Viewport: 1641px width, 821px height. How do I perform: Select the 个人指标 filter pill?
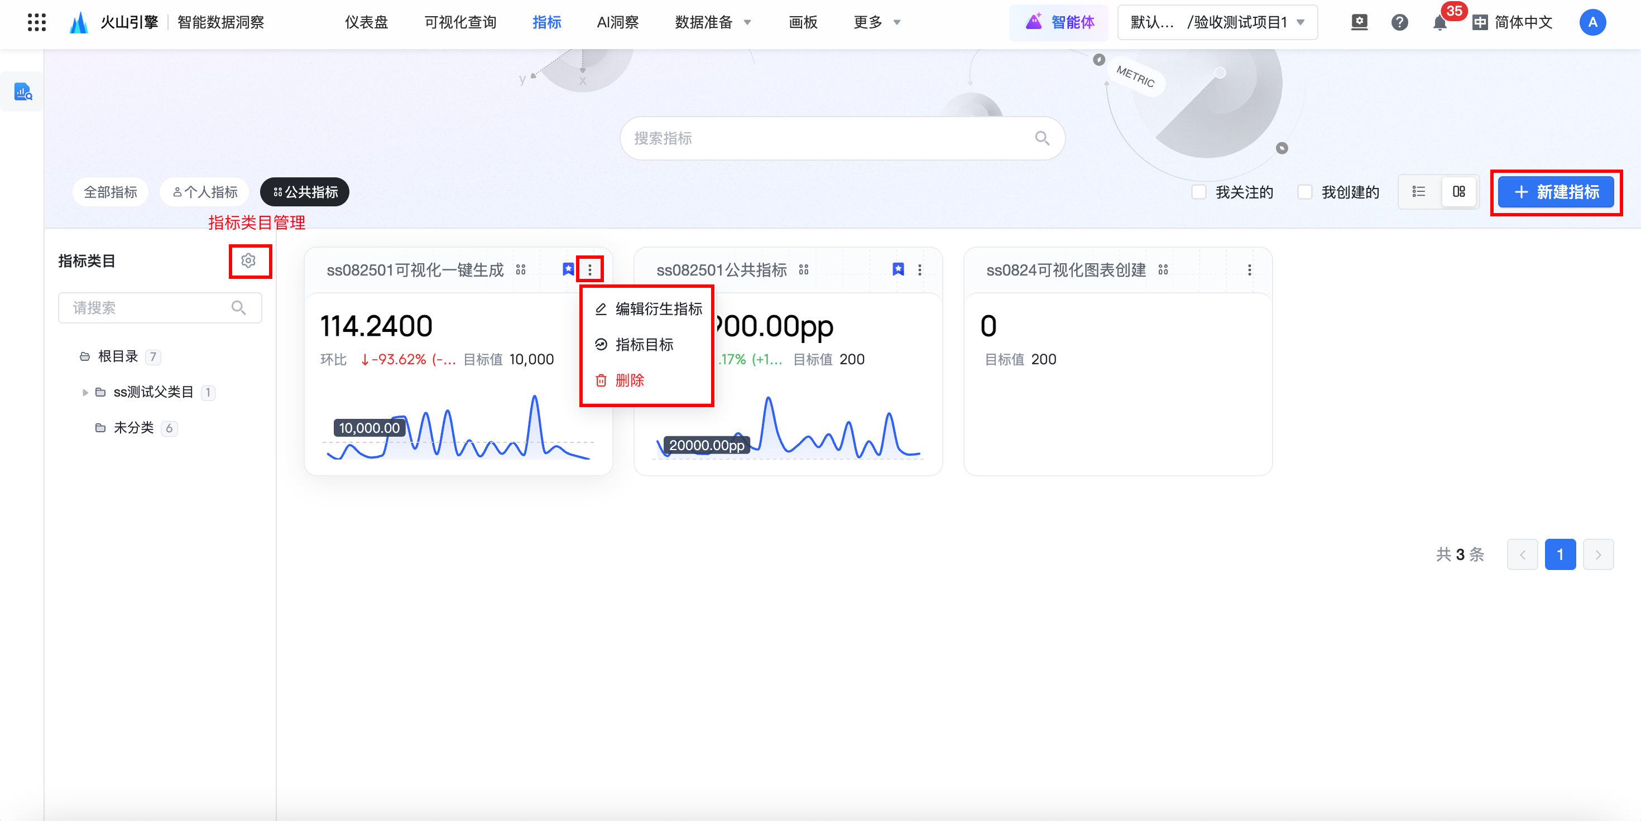click(x=205, y=192)
